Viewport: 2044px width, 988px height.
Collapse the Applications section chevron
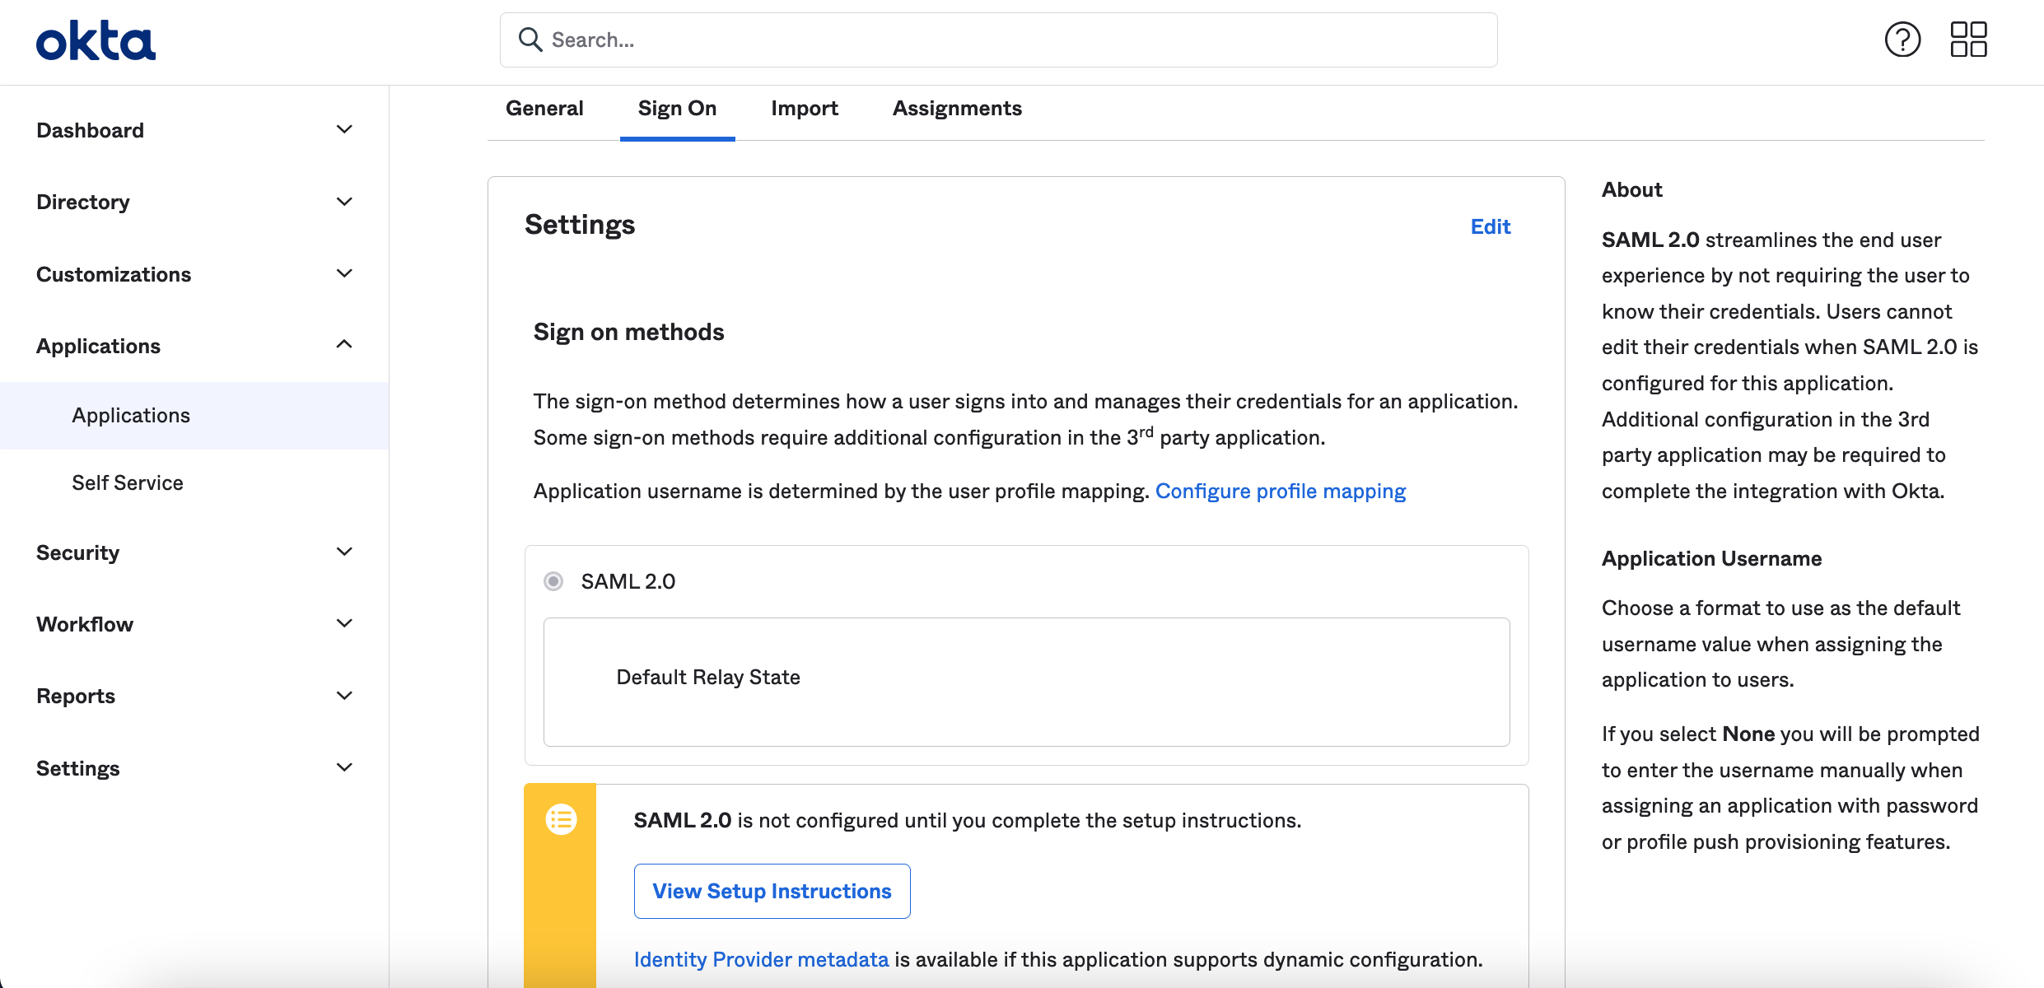(344, 345)
